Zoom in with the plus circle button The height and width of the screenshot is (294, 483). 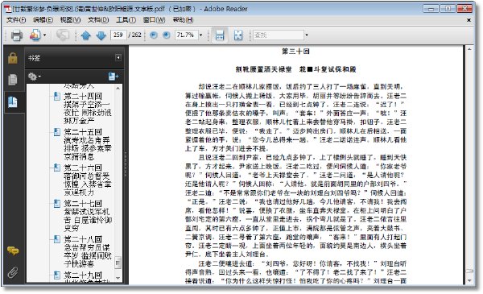pyautogui.click(x=167, y=35)
